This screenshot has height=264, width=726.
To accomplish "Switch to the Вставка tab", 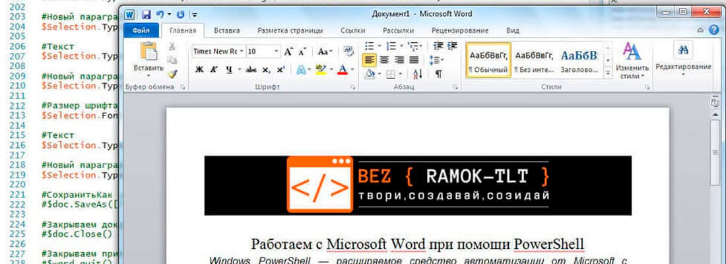I will [x=227, y=30].
